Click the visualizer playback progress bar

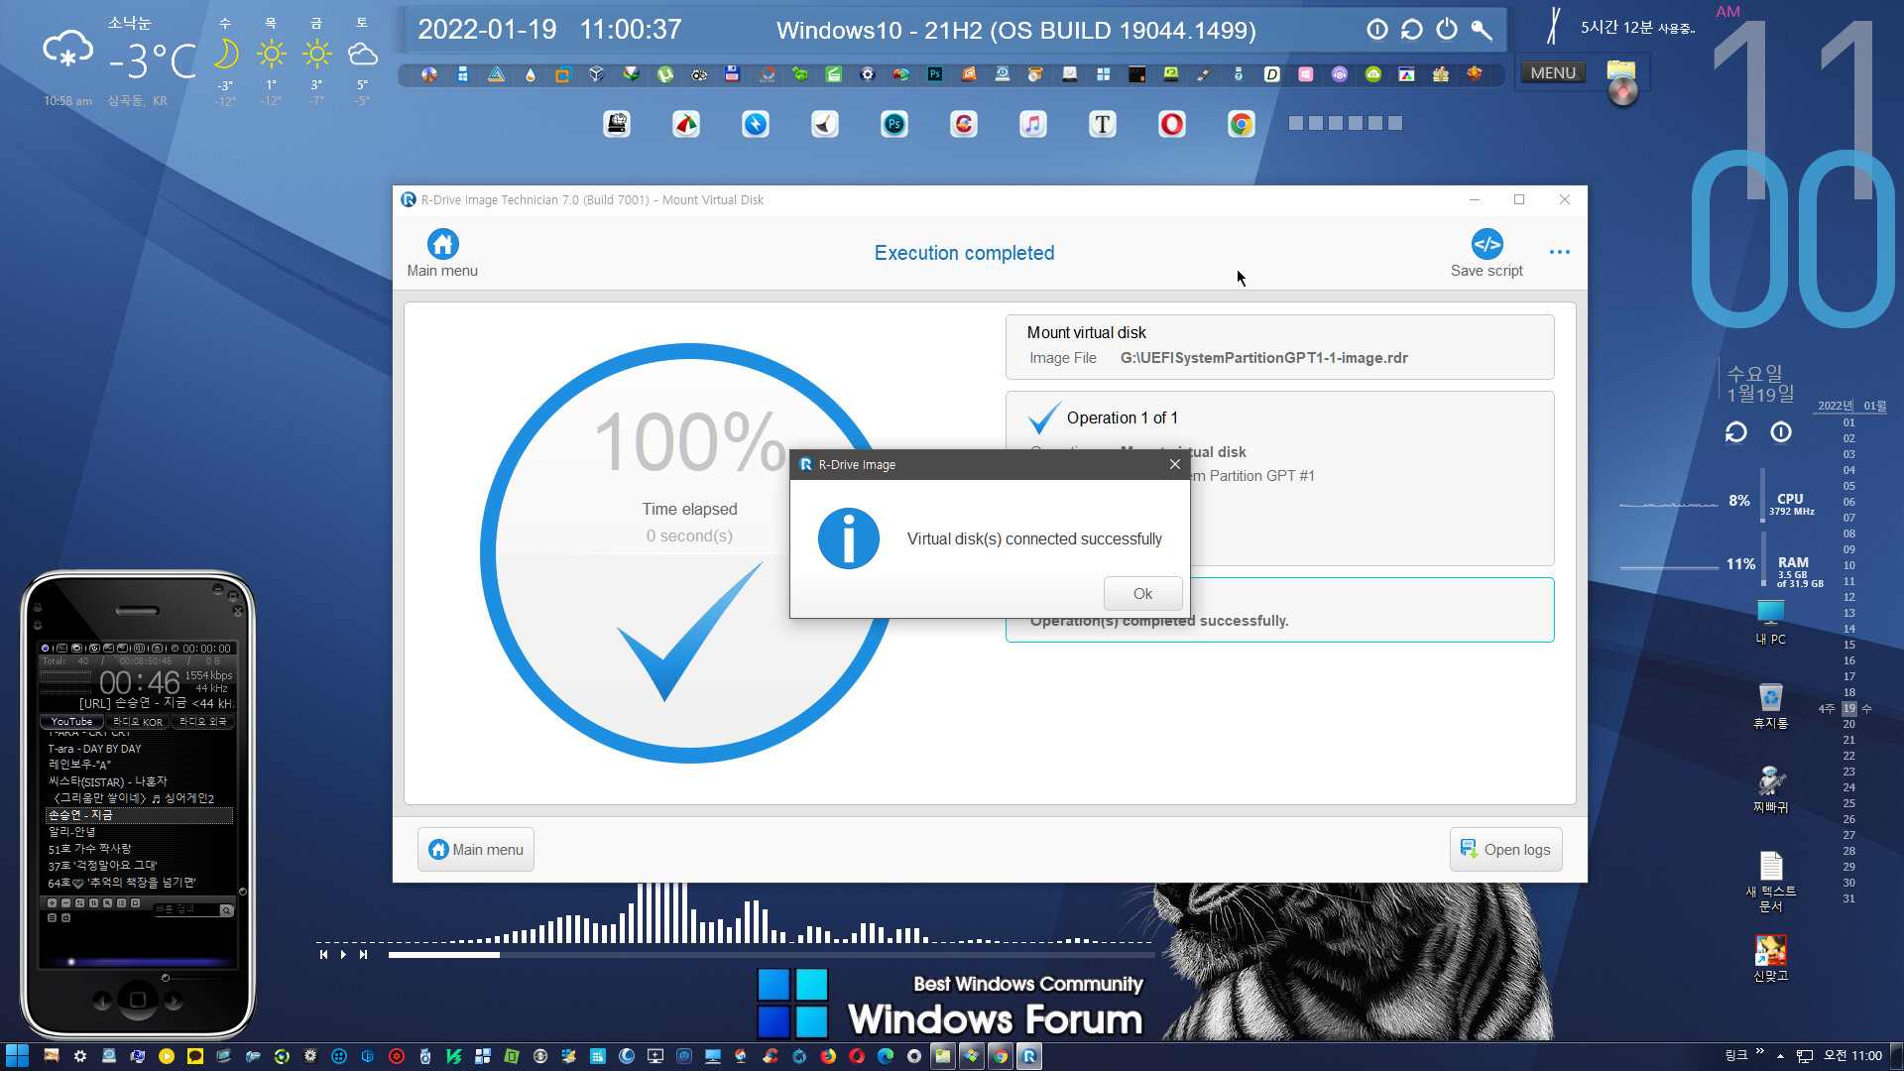pos(772,955)
